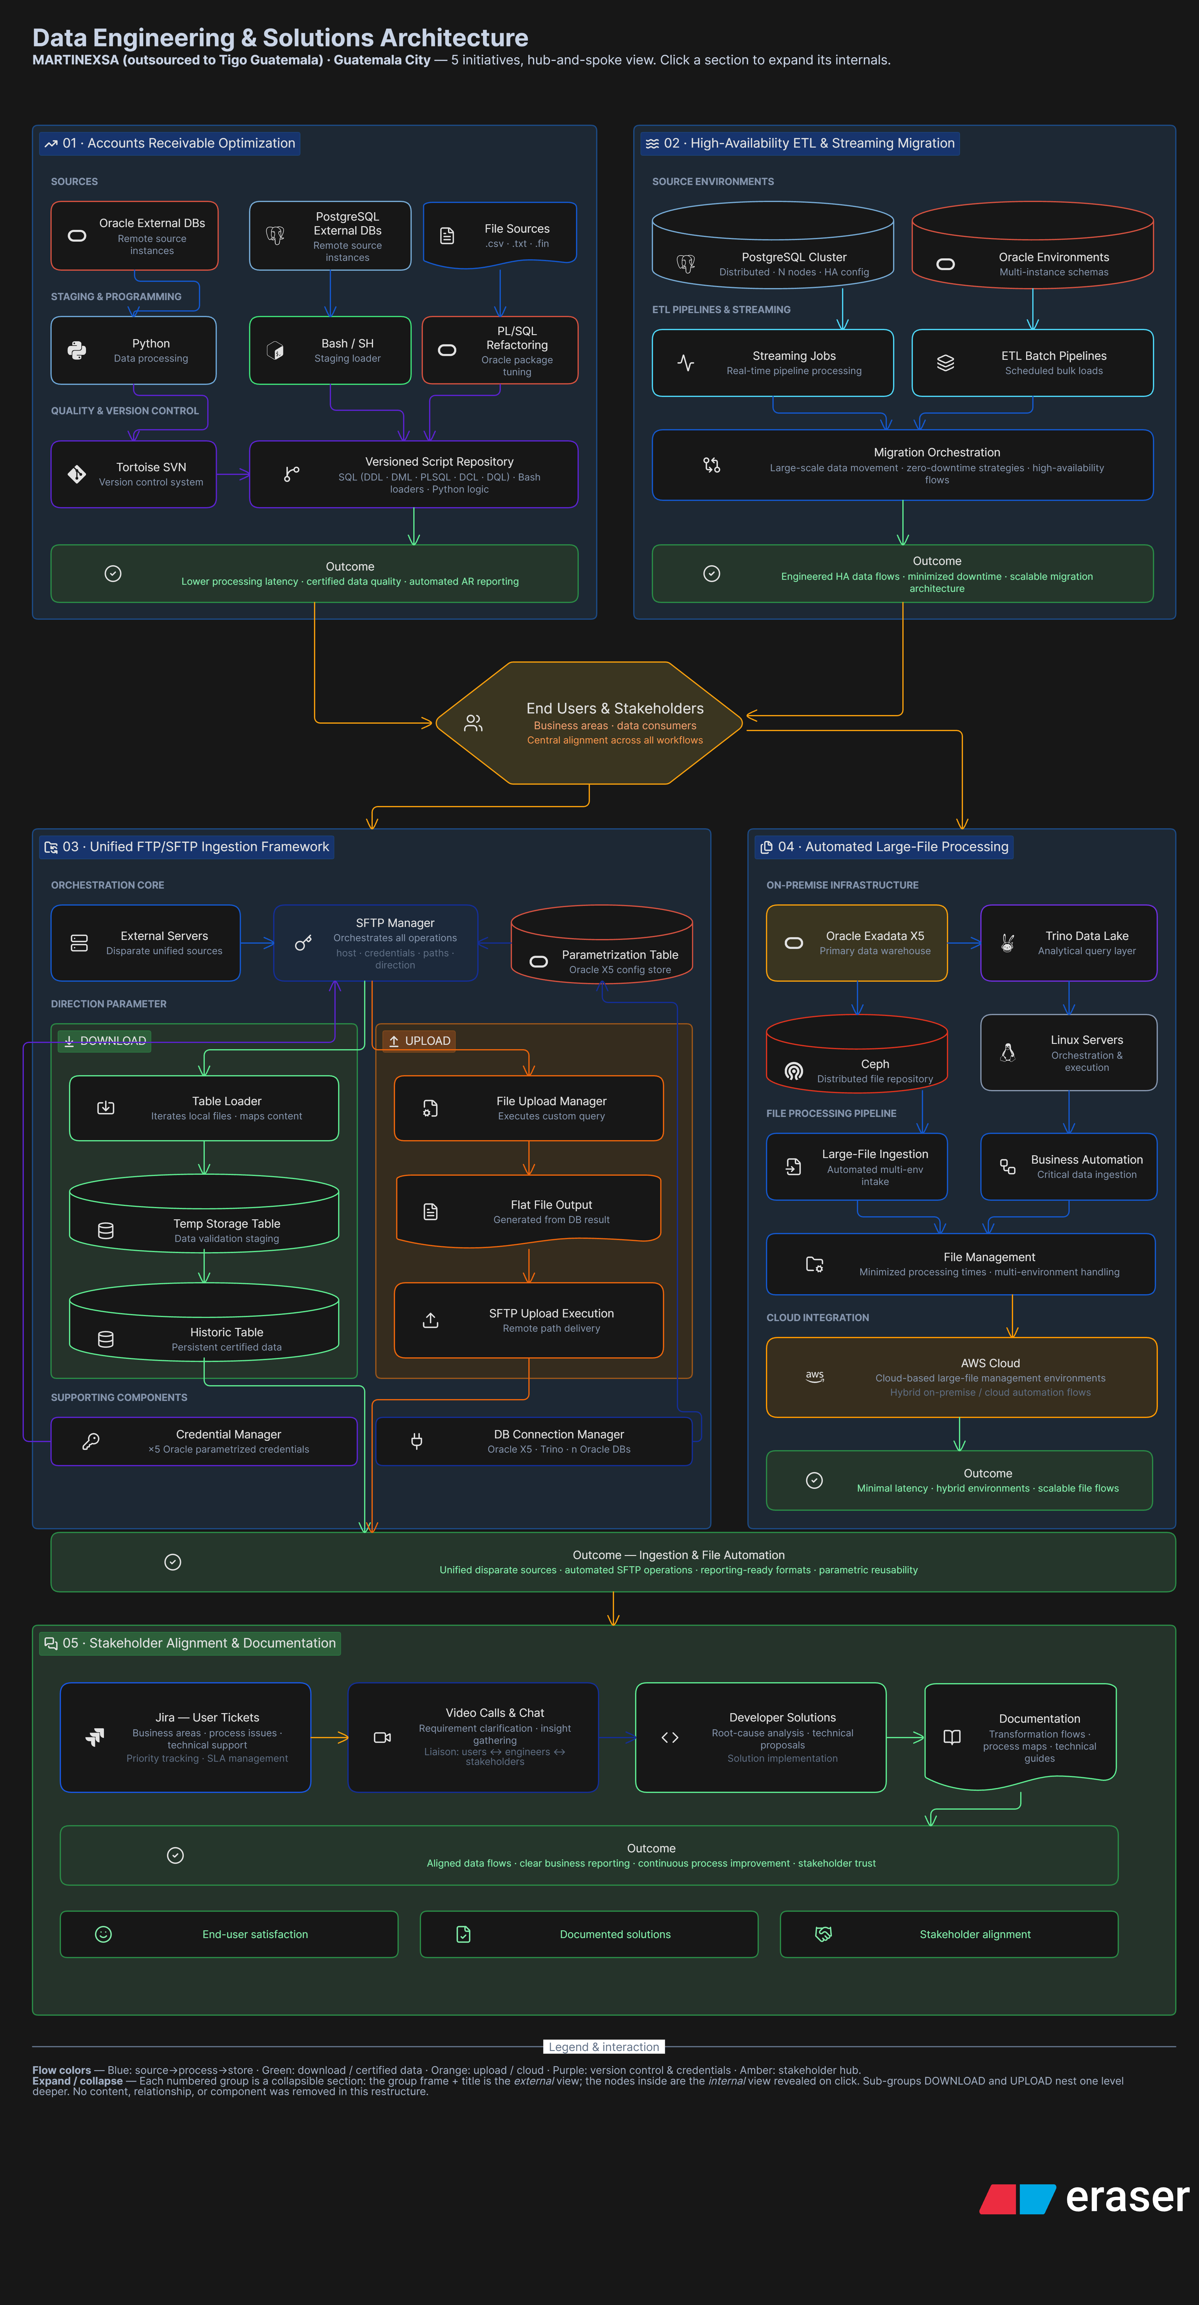Image resolution: width=1199 pixels, height=2305 pixels.
Task: Click the stacked layers icon in ETL Batch Pipelines
Action: click(946, 363)
